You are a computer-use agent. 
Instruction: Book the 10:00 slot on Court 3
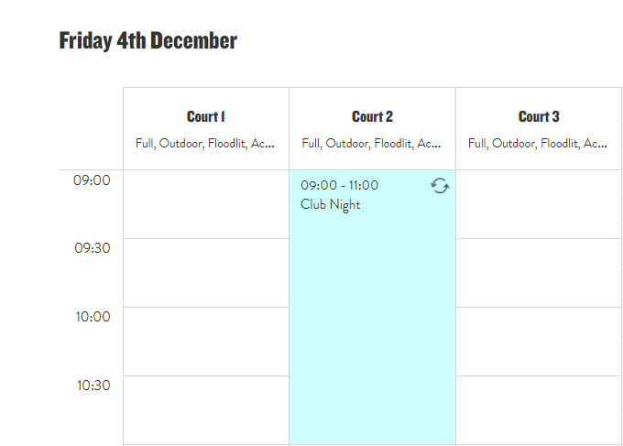pos(539,342)
